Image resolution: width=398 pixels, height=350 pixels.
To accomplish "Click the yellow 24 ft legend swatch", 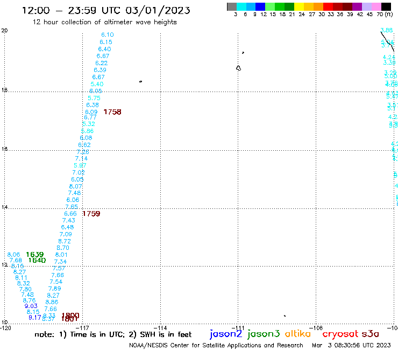I will tap(299, 6).
